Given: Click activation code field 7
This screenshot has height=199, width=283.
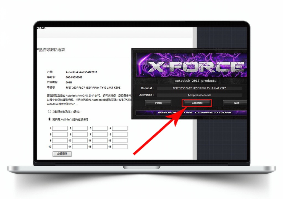Looking at the screenshot, I should [100, 135].
